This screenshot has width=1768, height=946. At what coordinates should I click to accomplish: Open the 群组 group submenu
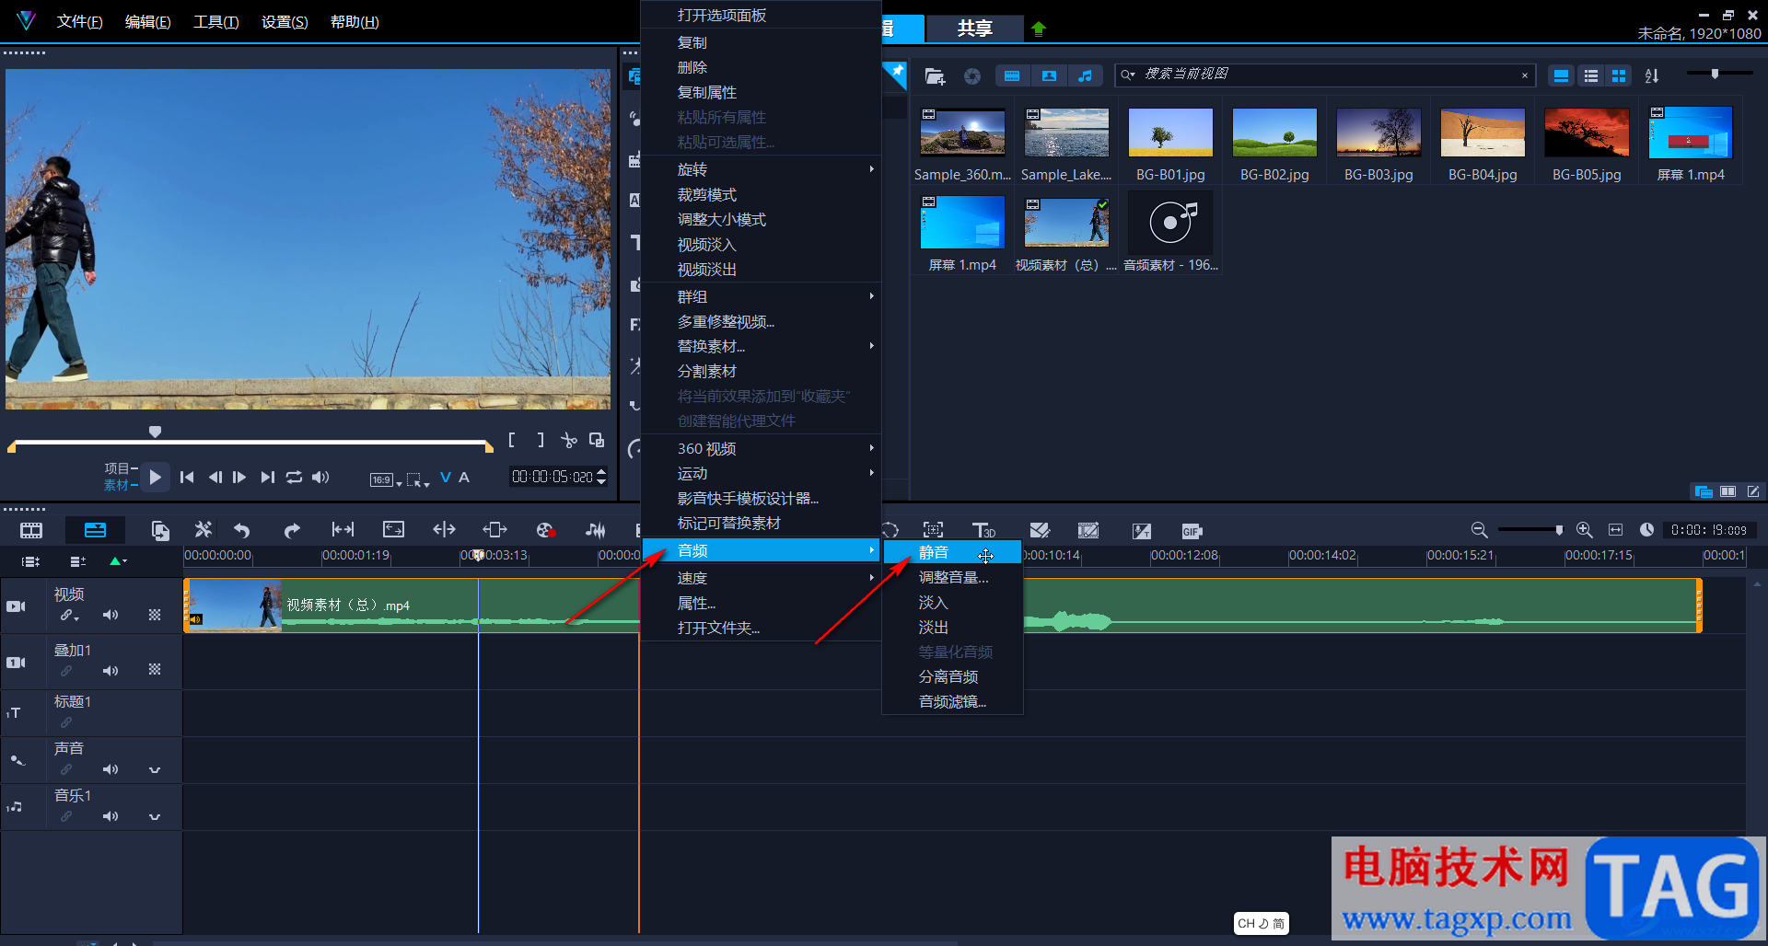(762, 296)
